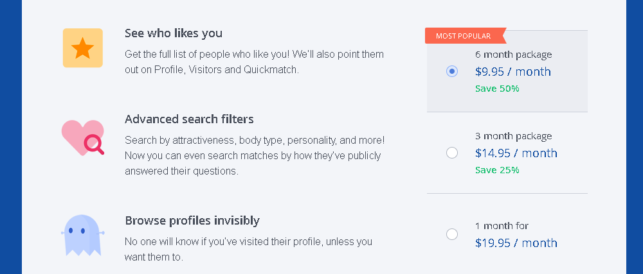Select the 3 month package radio button

click(452, 153)
